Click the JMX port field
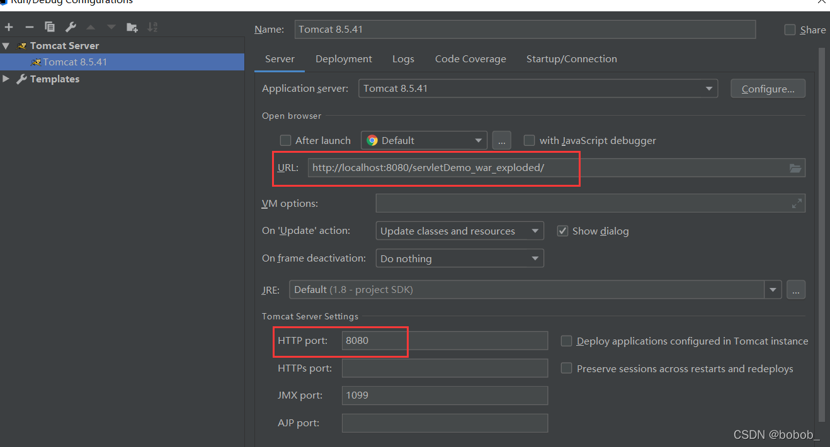This screenshot has height=447, width=830. 445,395
